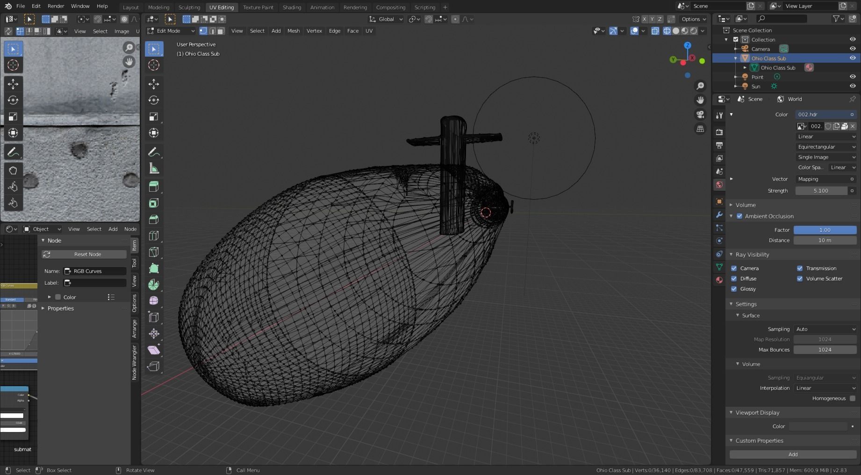Screen dimensions: 861x475
Task: Click Add under Custom Properties
Action: (793, 454)
